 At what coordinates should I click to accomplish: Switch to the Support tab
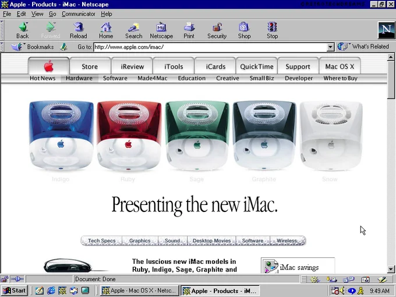click(x=298, y=66)
